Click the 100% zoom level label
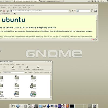108x108 pixels. pos(29,73)
